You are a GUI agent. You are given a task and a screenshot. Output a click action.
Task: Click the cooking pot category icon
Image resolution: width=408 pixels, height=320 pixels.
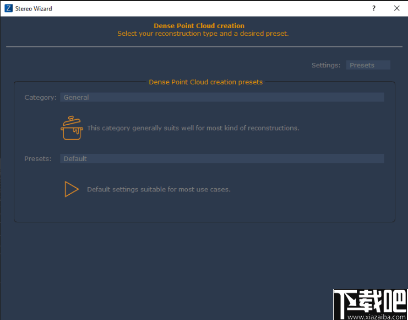(72, 128)
